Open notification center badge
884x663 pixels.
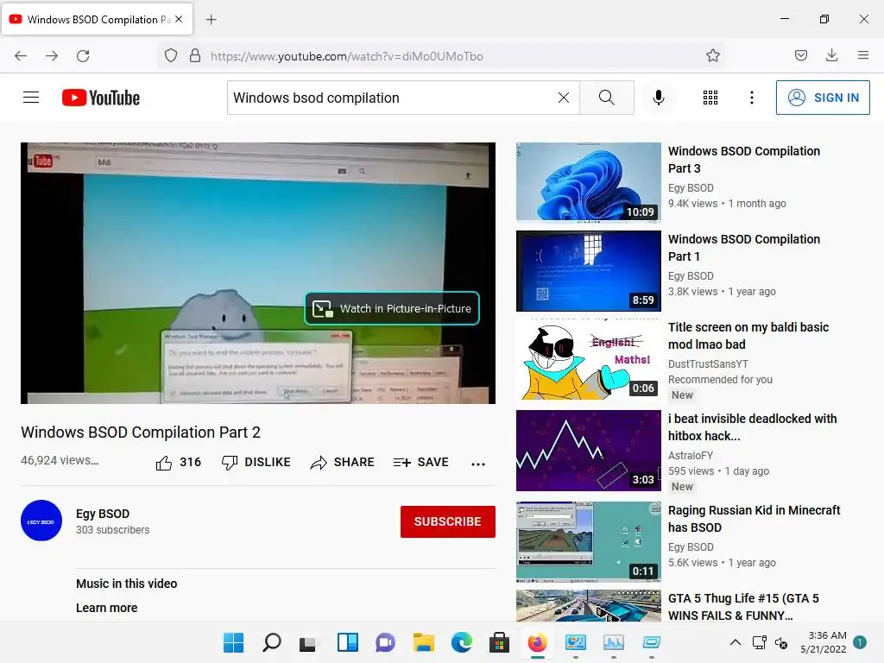click(x=859, y=642)
